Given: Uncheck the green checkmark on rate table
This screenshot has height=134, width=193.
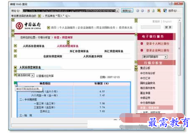Looking at the screenshot, I should 15,83.
